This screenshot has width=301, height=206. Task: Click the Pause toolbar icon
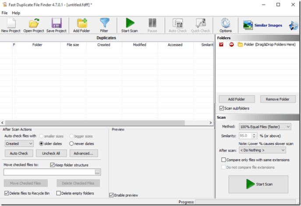152,25
